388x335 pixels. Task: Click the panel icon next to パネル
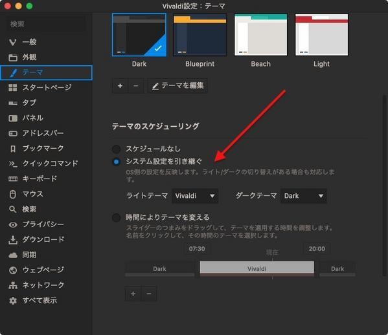point(13,118)
